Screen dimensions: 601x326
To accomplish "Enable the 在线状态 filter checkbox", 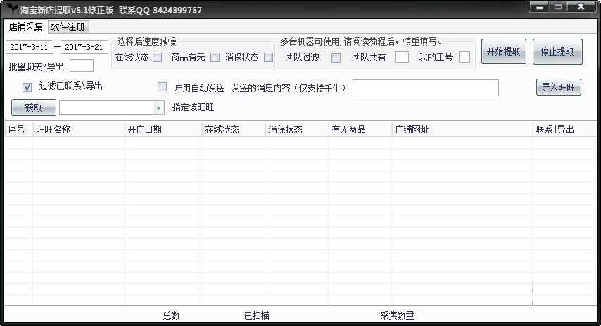I will 157,58.
